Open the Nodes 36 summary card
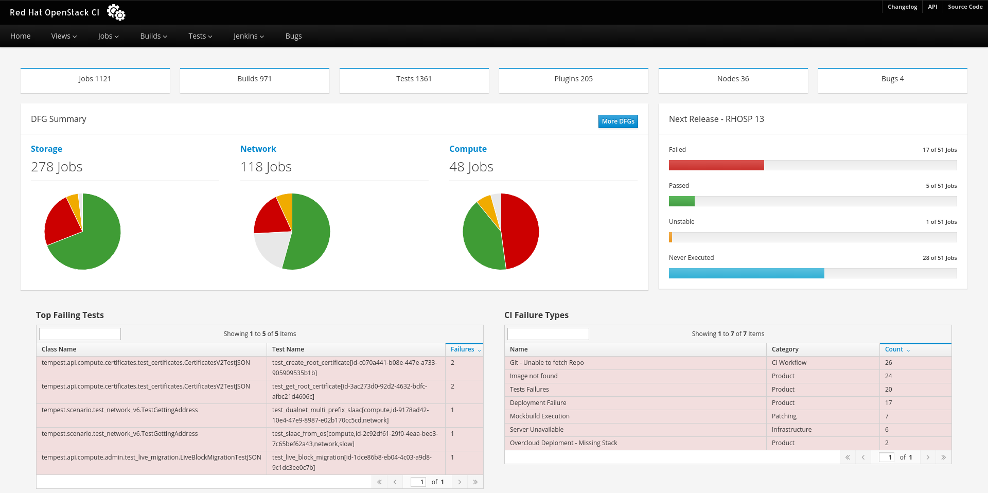988x493 pixels. 733,80
